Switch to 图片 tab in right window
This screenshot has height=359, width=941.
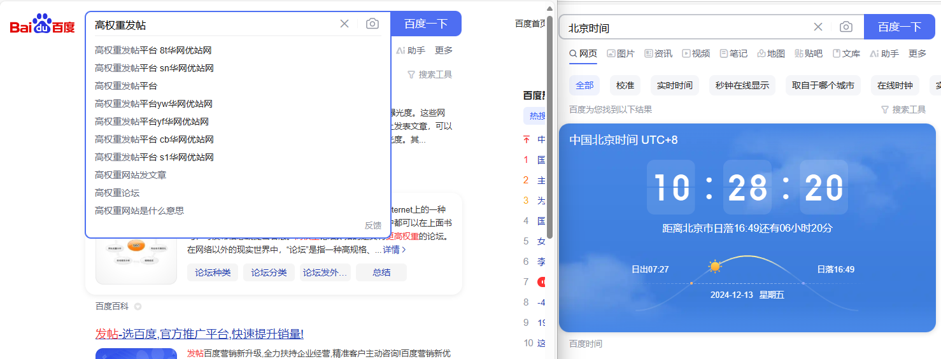(x=621, y=53)
